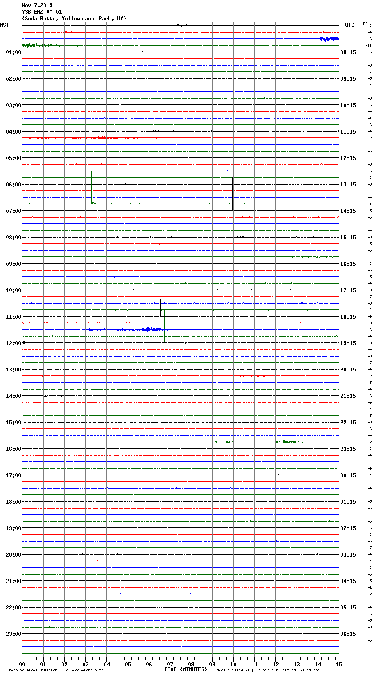Select the 02:00 MST time label
The width and height of the screenshot is (374, 676).
tap(14, 79)
